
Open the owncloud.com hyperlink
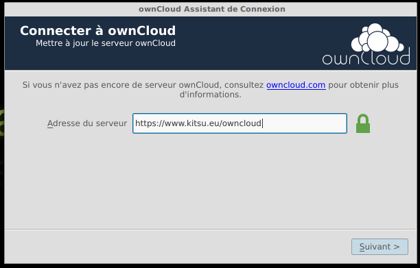click(296, 85)
